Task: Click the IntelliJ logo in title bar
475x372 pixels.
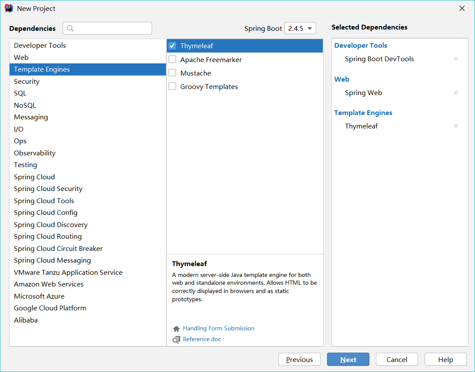Action: point(9,8)
